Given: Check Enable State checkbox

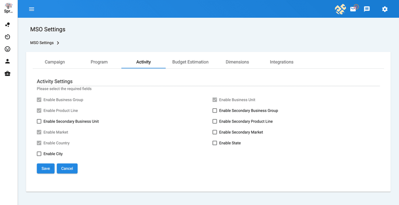Looking at the screenshot, I should (215, 143).
